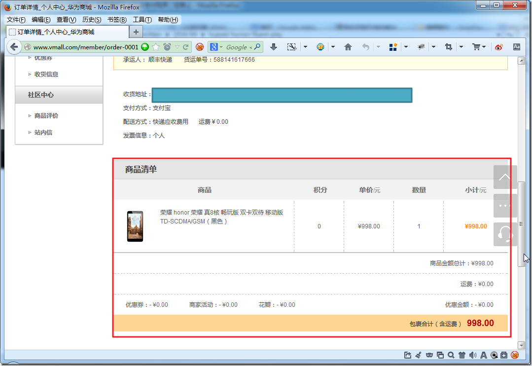Viewport: 532px width, 366px height.
Task: Click the browser back arrow button
Action: 14,47
